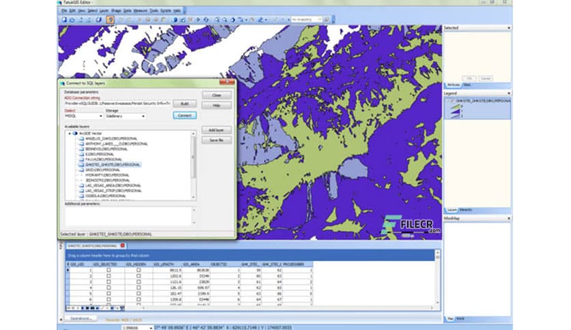
Task: Click the New project toolbar icon
Action: pyautogui.click(x=64, y=20)
